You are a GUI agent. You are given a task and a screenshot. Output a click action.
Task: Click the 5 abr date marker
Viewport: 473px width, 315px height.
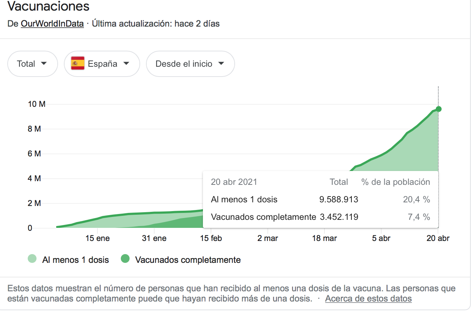click(381, 238)
